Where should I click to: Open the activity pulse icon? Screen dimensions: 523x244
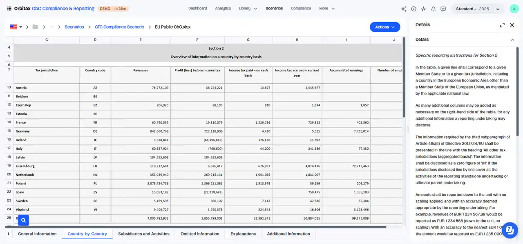[x=423, y=9]
